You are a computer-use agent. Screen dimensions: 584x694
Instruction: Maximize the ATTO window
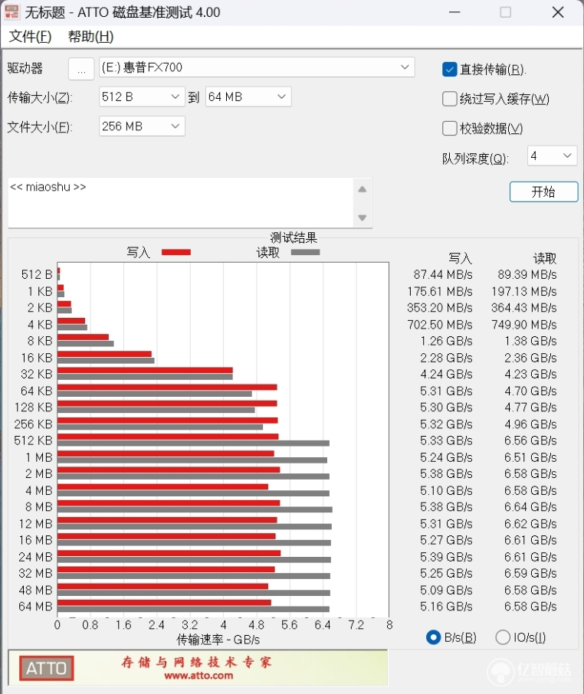[505, 12]
